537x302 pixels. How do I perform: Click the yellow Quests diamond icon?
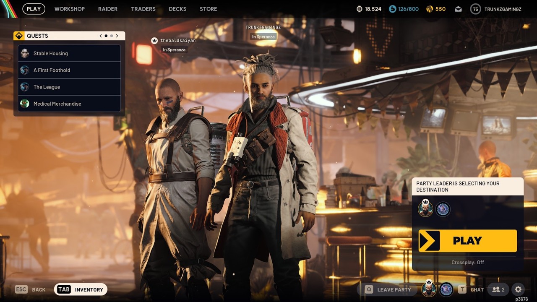(18, 36)
